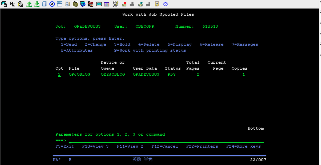321x165 pixels.
Task: Click the blue compass navigator icon
Action: (x=52, y=4)
